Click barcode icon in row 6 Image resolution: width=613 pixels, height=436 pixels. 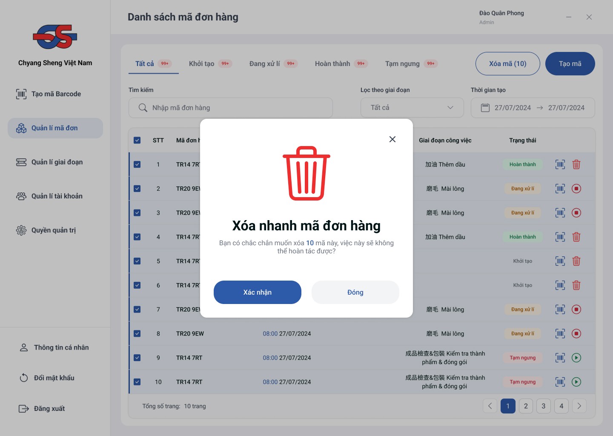(560, 285)
